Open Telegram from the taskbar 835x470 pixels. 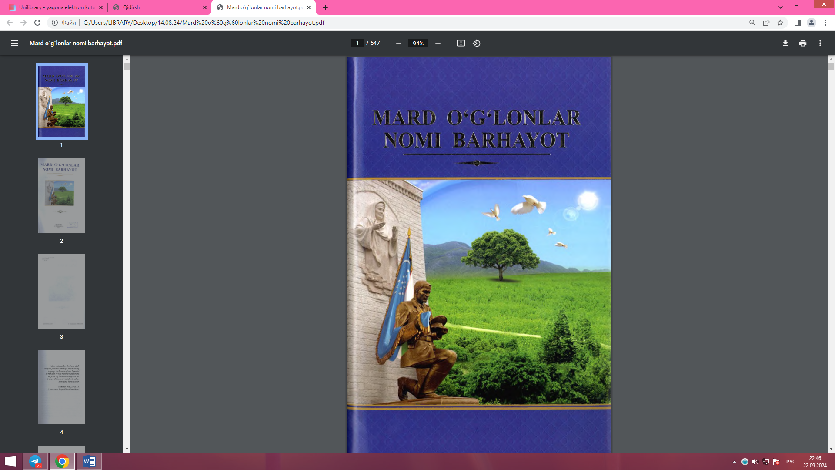click(36, 461)
